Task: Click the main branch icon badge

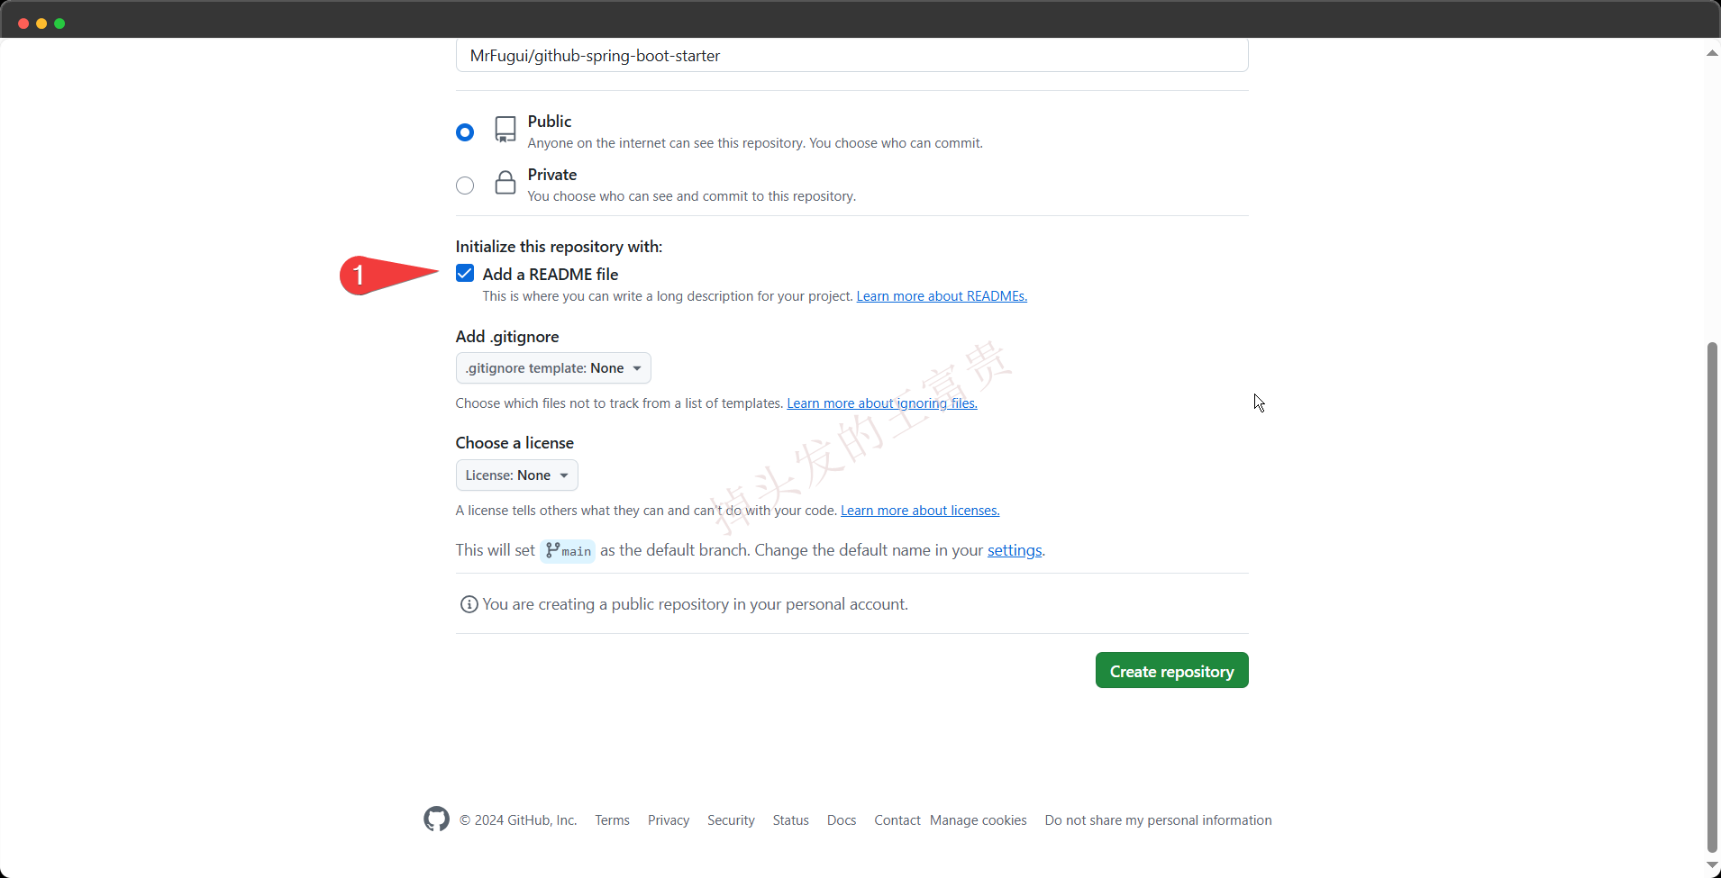Action: pyautogui.click(x=568, y=550)
